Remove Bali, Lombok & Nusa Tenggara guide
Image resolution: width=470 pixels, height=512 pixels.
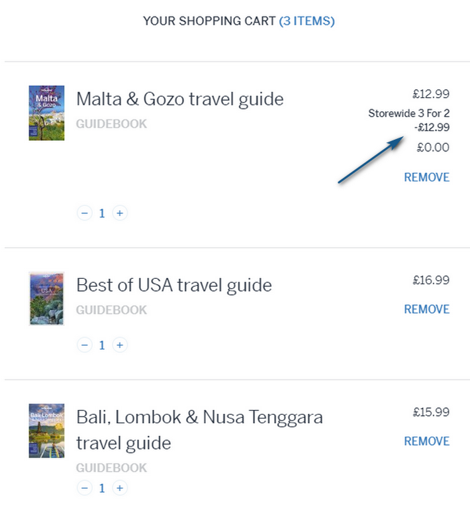coord(426,441)
